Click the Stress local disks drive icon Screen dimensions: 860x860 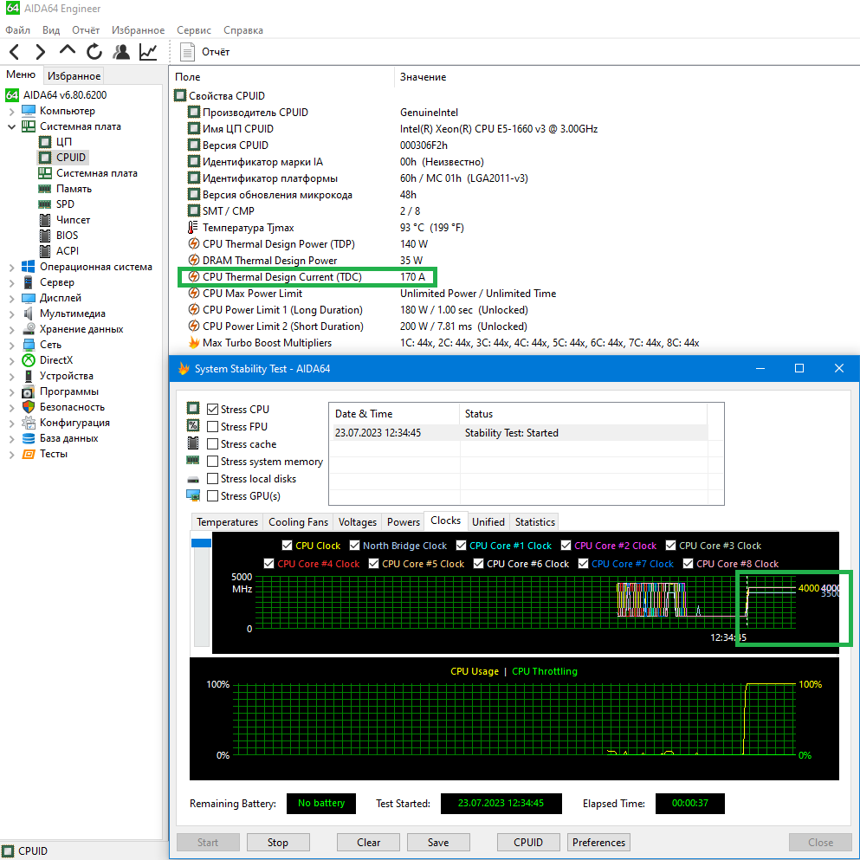tap(193, 479)
